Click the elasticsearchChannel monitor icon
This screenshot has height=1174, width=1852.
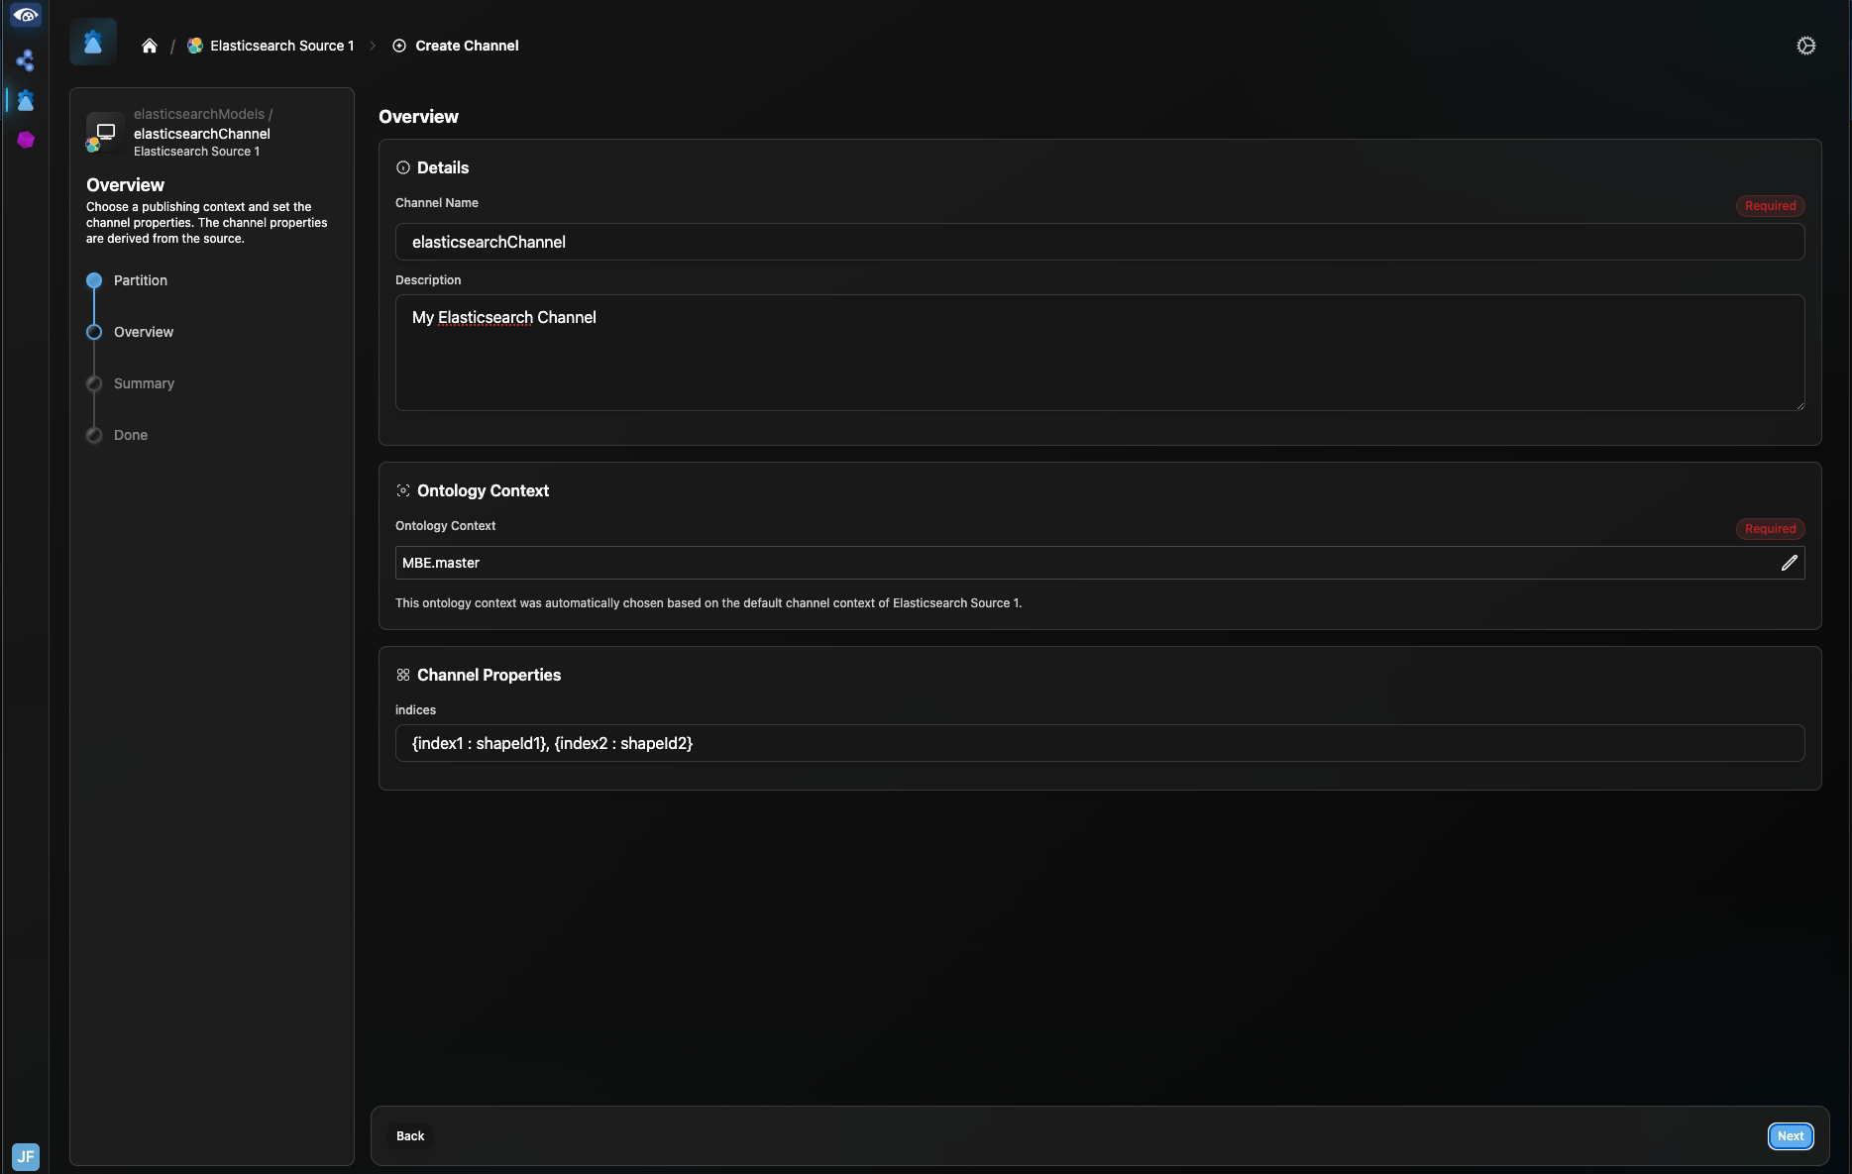point(105,132)
